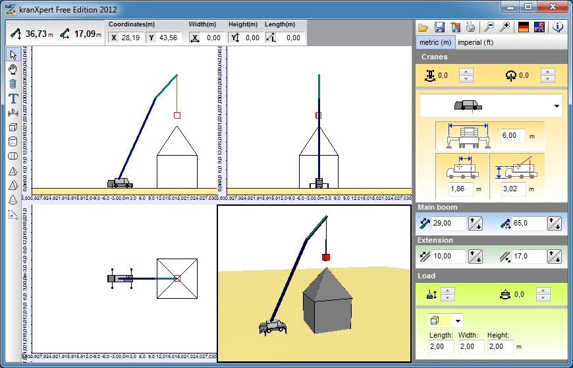Viewport: 573px width, 368px height.
Task: Click the main boom length field
Action: 447,224
